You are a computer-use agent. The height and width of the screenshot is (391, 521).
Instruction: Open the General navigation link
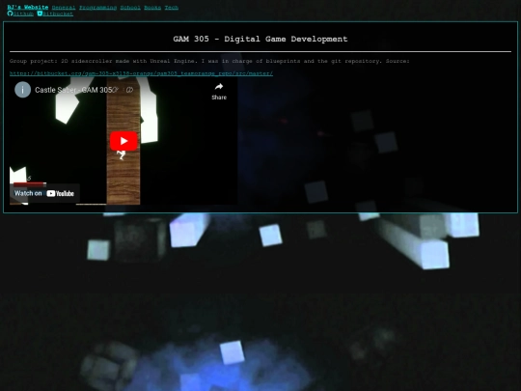tap(64, 8)
